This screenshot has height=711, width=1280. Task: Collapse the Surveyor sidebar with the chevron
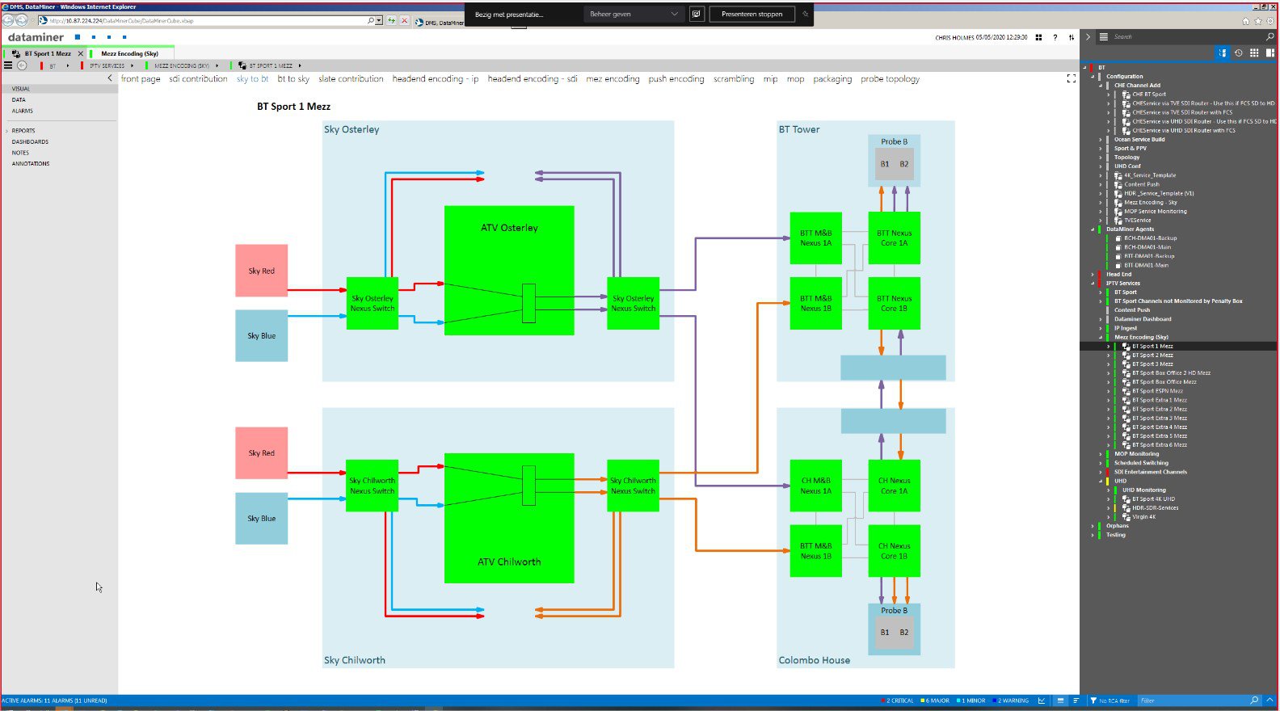pos(1088,37)
